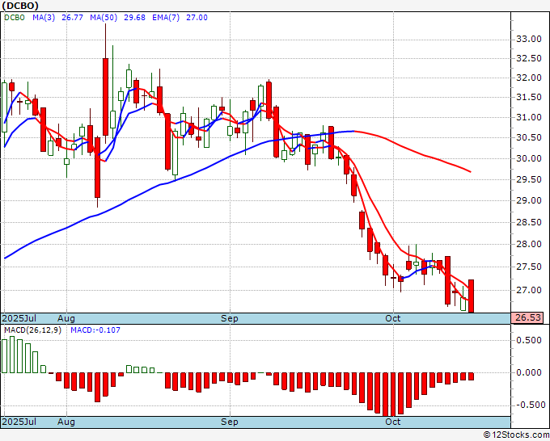Click the last red candle at chart's right
Viewport: 550px width, 441px height.
click(x=471, y=296)
